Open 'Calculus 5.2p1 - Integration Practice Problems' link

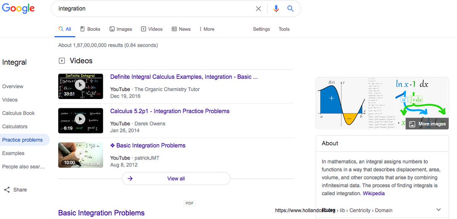click(x=170, y=111)
